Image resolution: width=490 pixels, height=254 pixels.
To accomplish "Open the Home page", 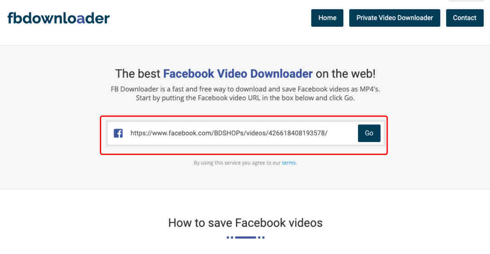I will pos(327,18).
